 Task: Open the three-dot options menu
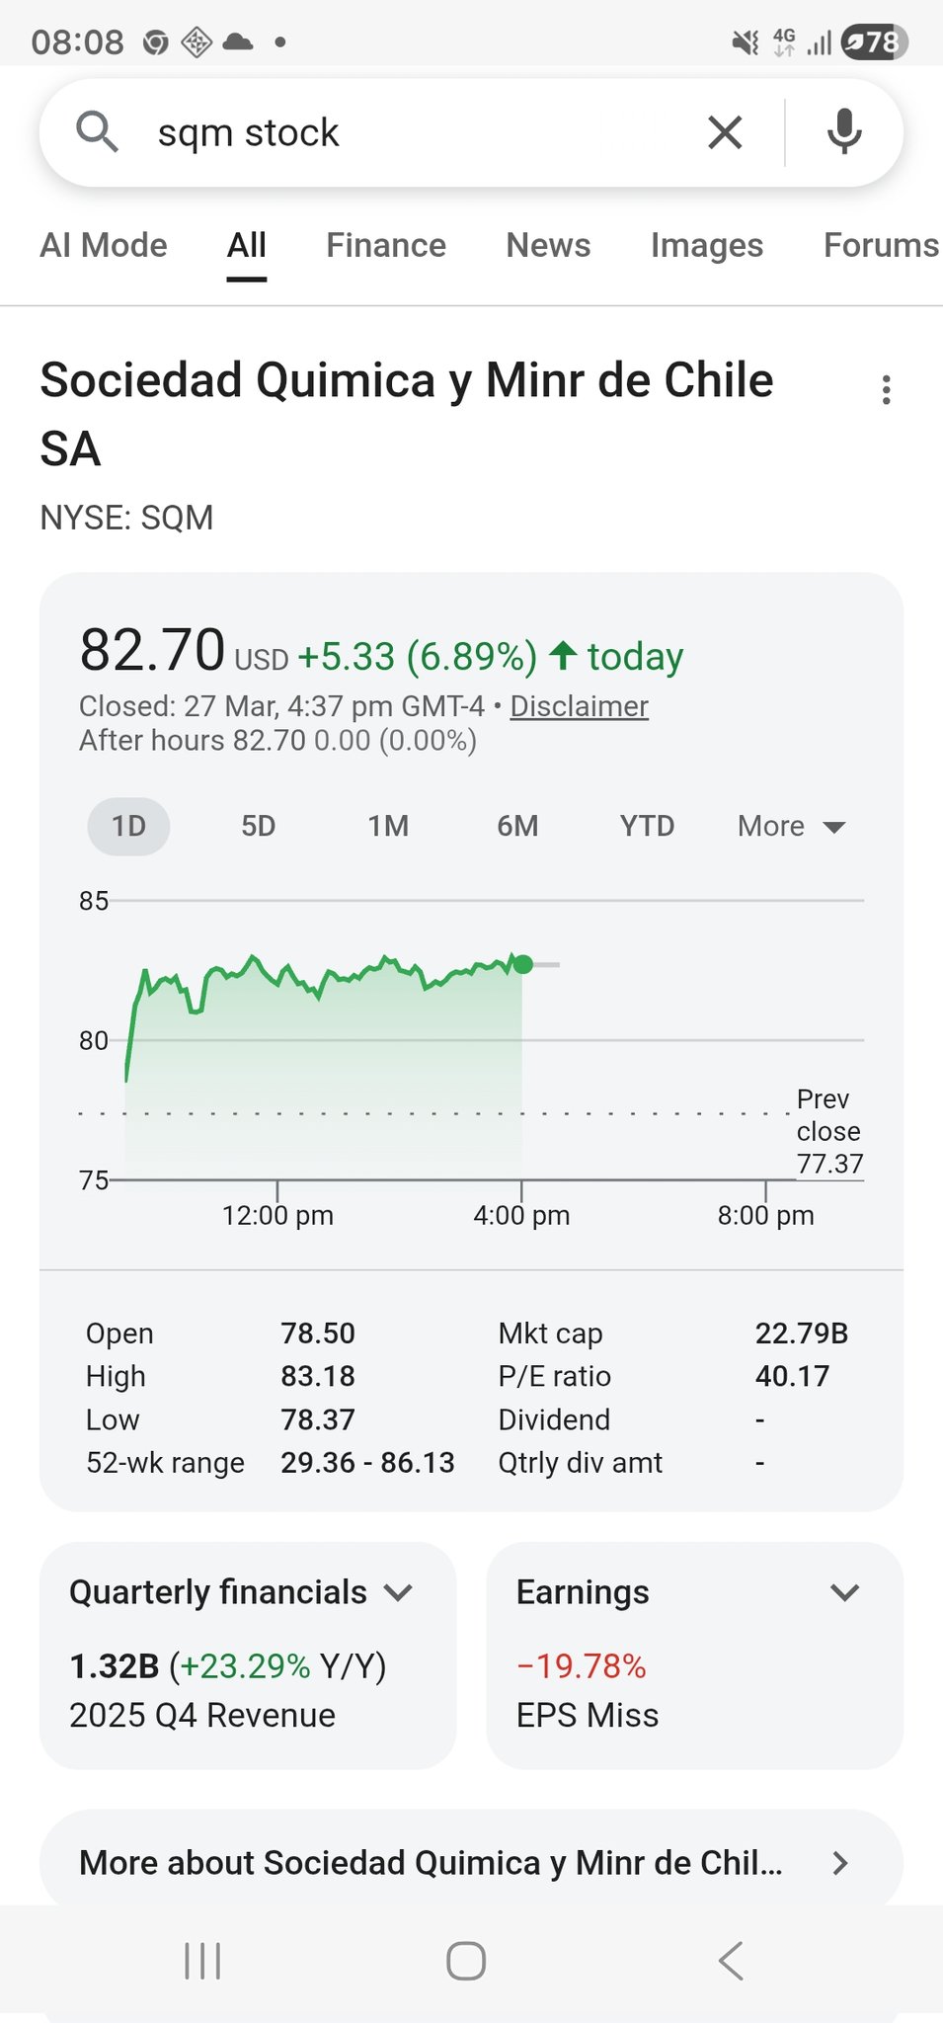pos(886,390)
